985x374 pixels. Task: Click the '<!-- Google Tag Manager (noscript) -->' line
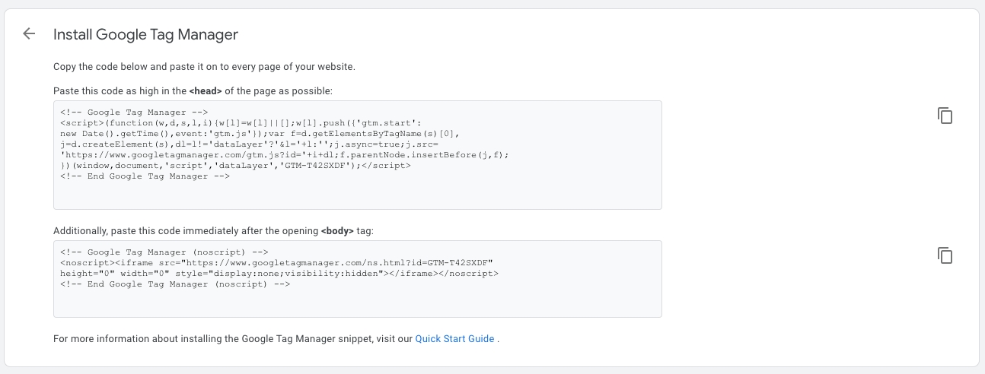tap(164, 252)
